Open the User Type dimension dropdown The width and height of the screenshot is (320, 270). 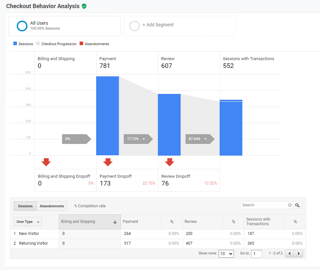pyautogui.click(x=28, y=222)
